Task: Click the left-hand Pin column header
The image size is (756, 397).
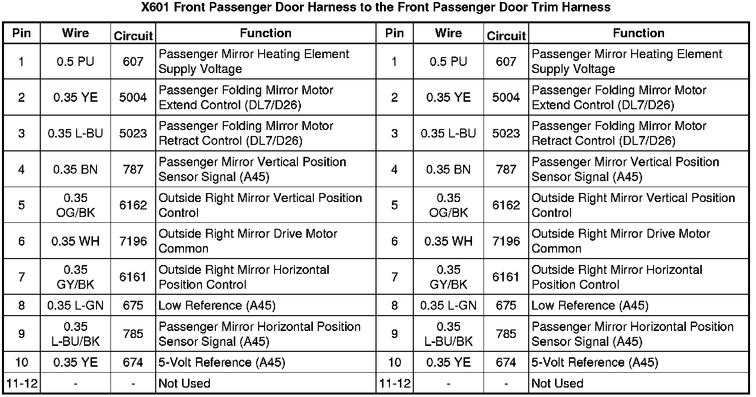Action: 21,33
